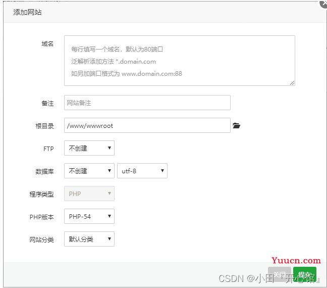The image size is (327, 288).
Task: Click the FTP field label
Action: click(48, 149)
